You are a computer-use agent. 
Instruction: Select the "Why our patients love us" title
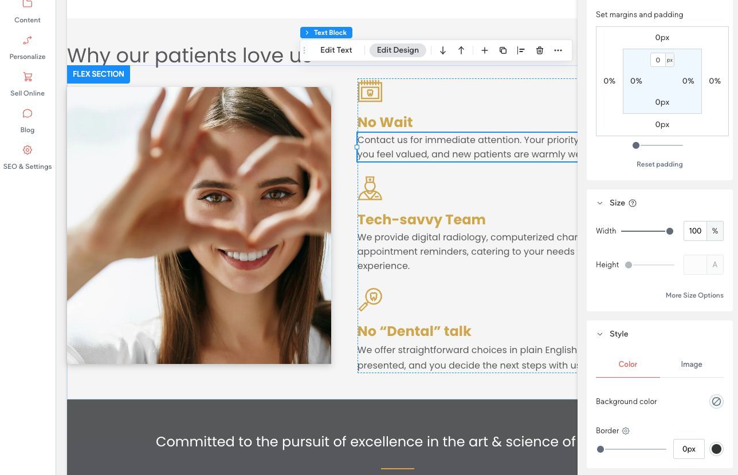point(190,56)
